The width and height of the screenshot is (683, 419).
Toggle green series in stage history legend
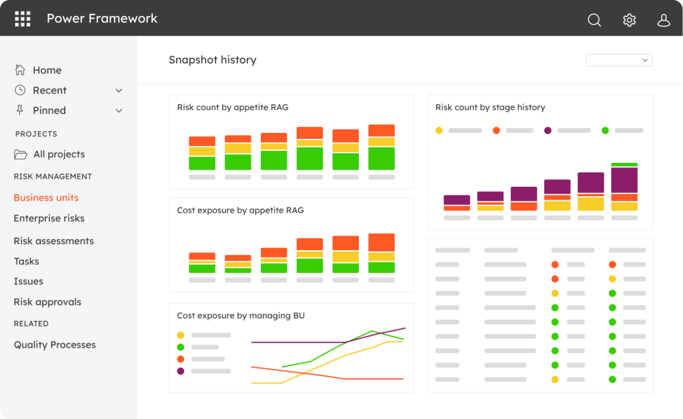click(605, 131)
